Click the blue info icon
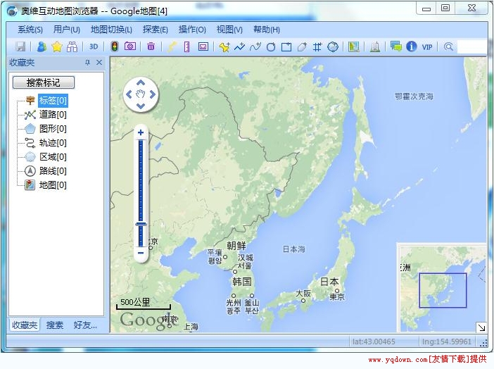 [412, 46]
